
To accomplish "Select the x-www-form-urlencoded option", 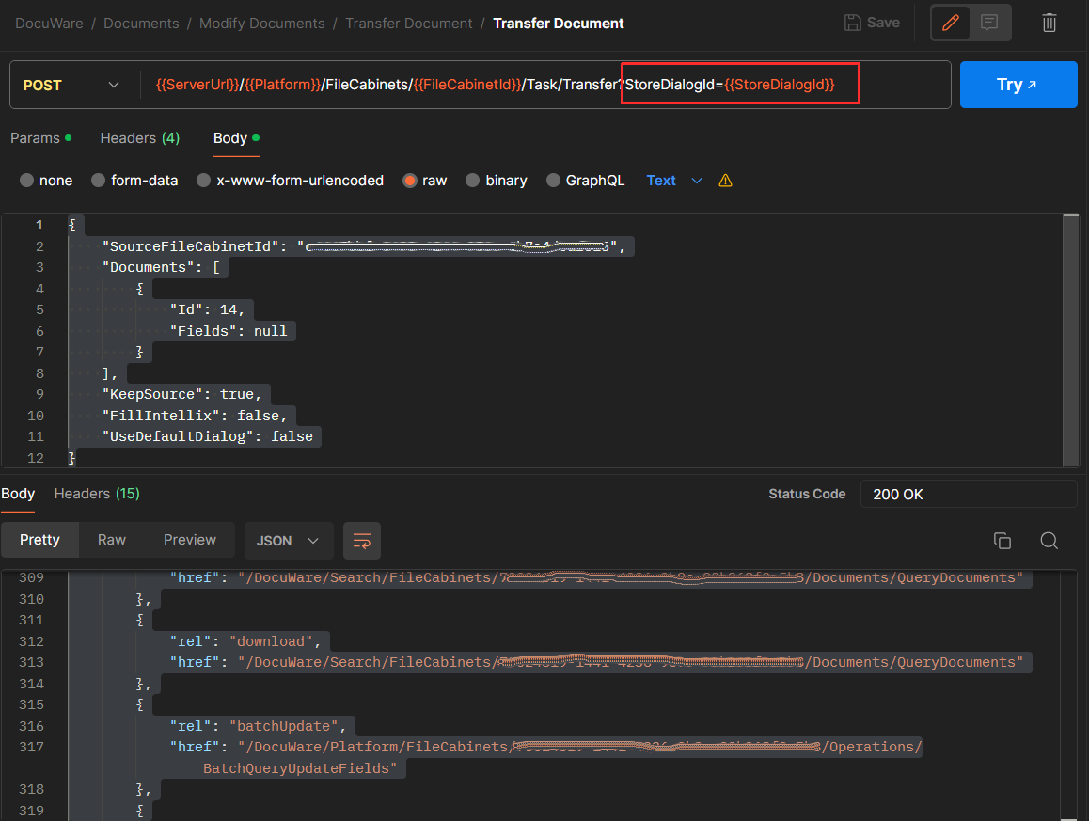I will coord(203,181).
